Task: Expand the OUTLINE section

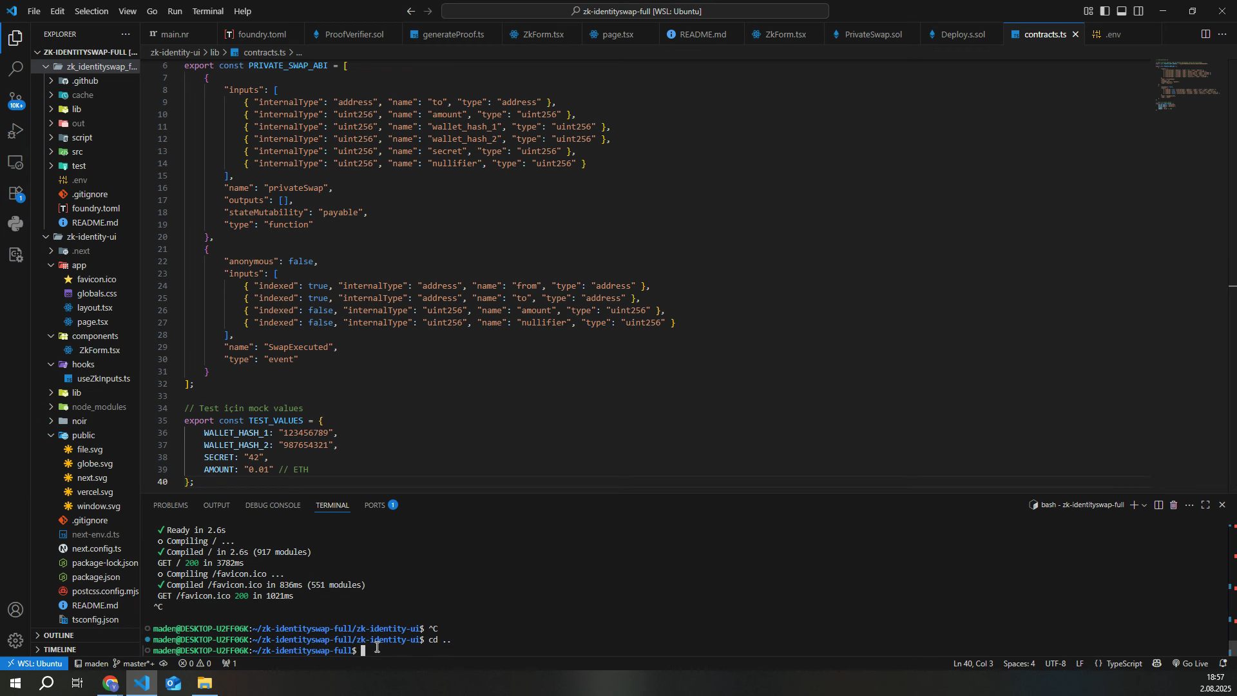Action: coord(59,635)
